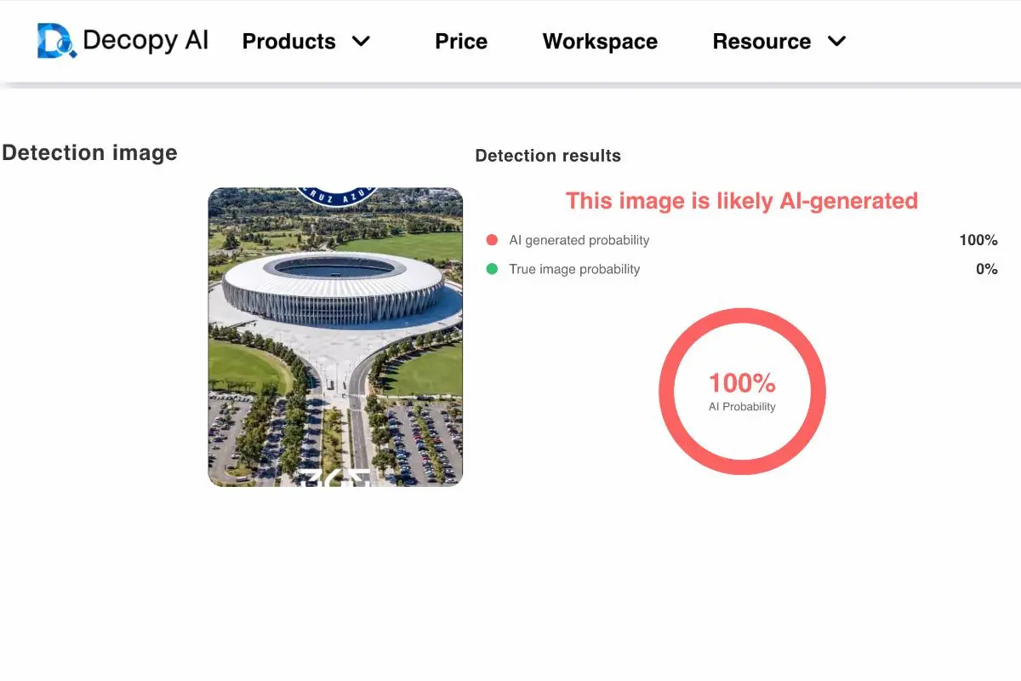
Task: Click the "This image is likely AI-generated" verdict
Action: [x=742, y=201]
